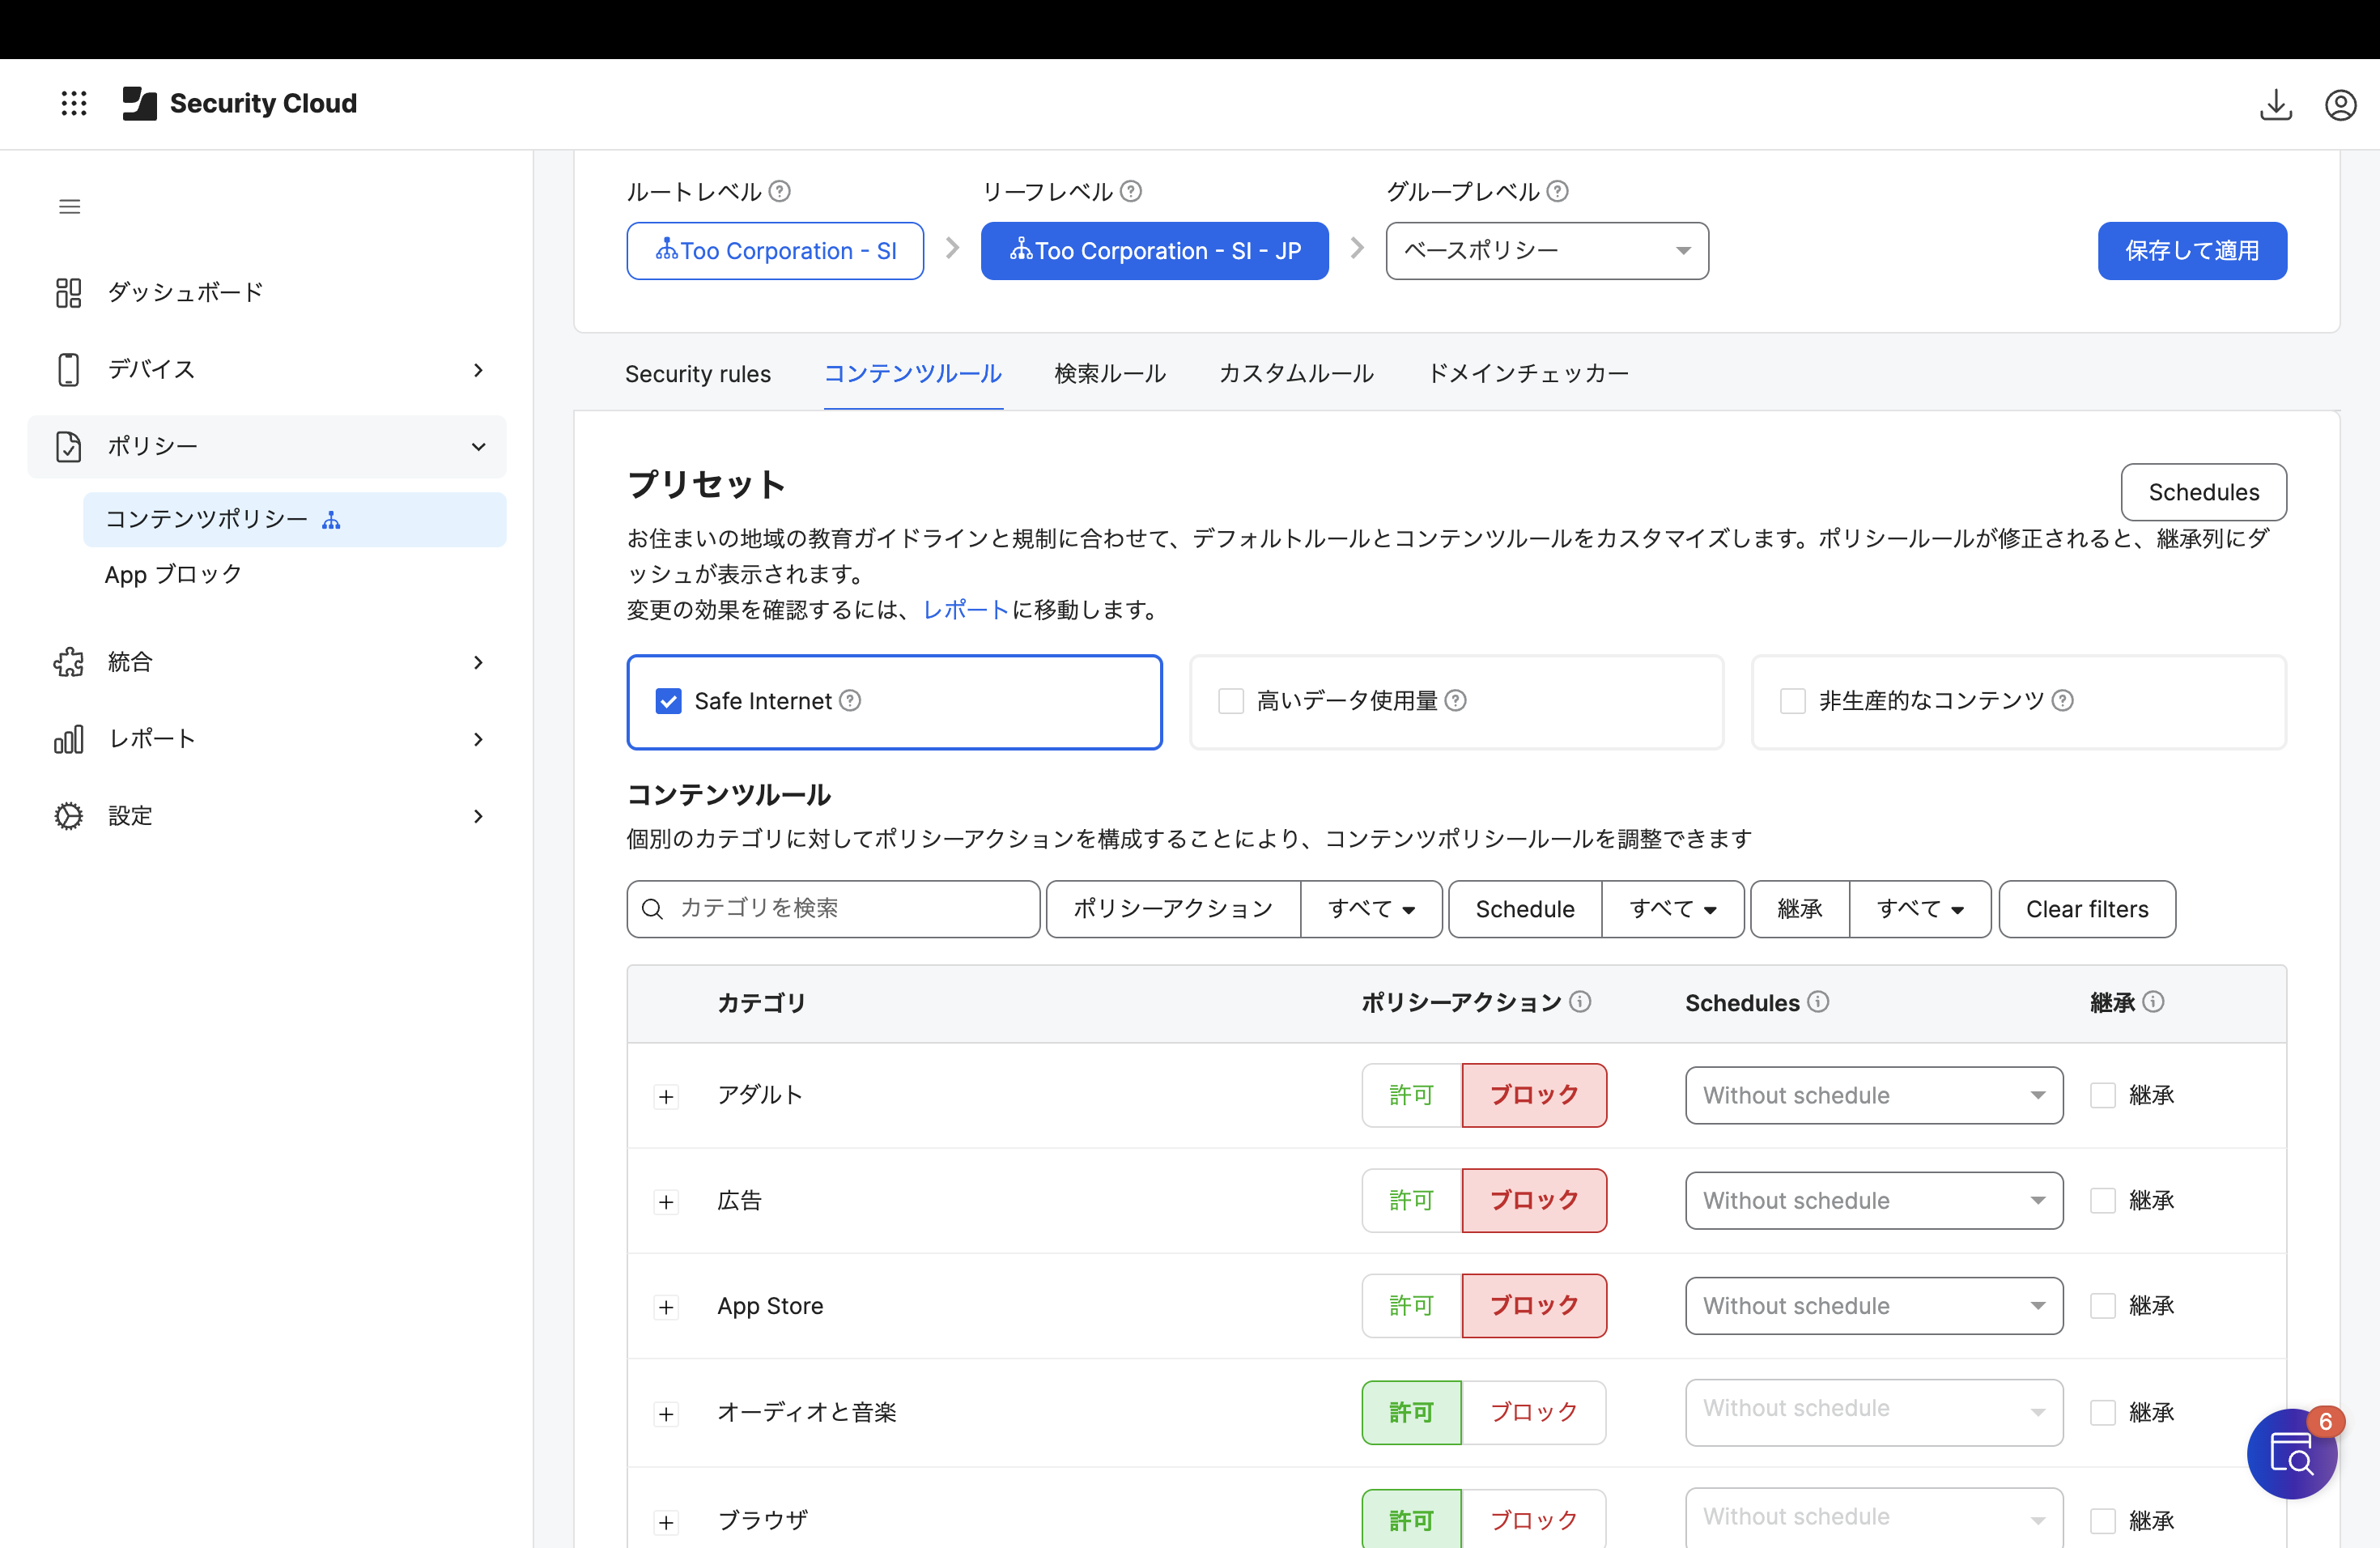2380x1548 pixels.
Task: Click the 保存して適用 button
Action: pyautogui.click(x=2191, y=251)
